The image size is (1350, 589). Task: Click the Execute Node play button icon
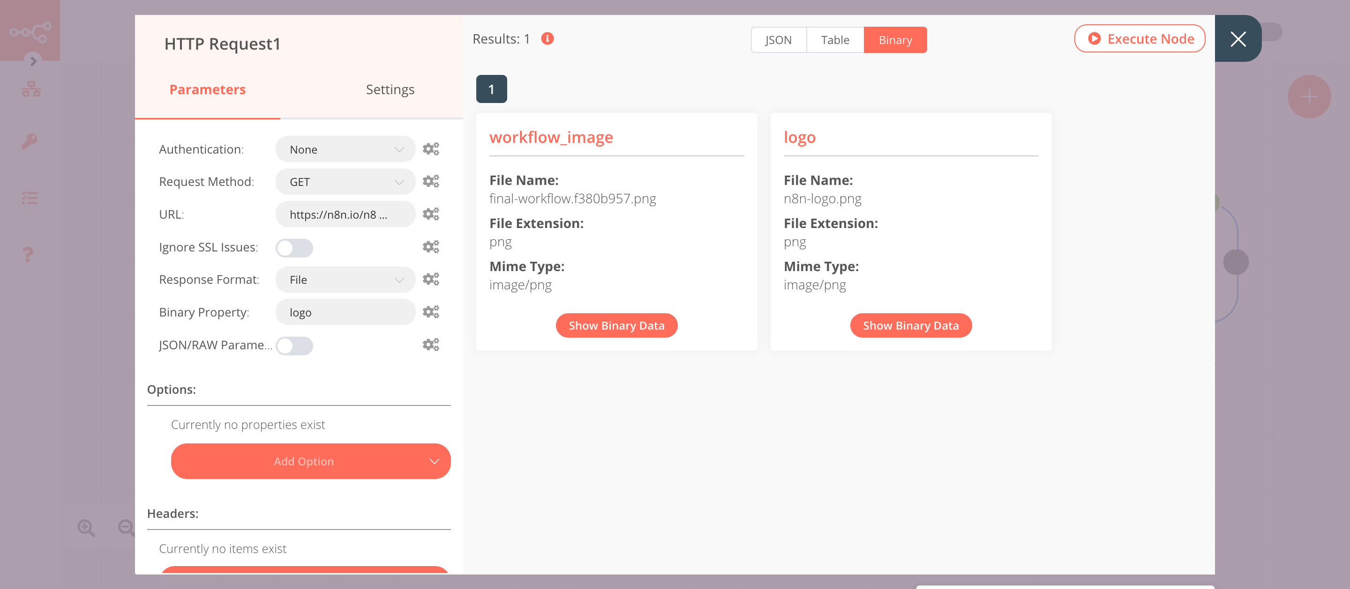pos(1094,39)
